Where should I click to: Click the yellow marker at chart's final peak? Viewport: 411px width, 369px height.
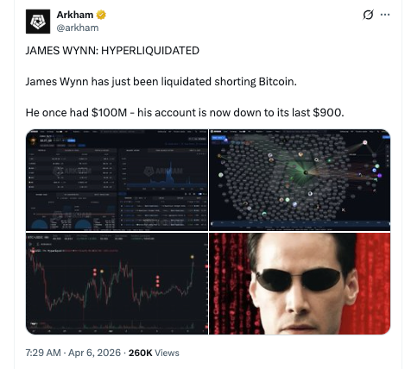pyautogui.click(x=192, y=257)
